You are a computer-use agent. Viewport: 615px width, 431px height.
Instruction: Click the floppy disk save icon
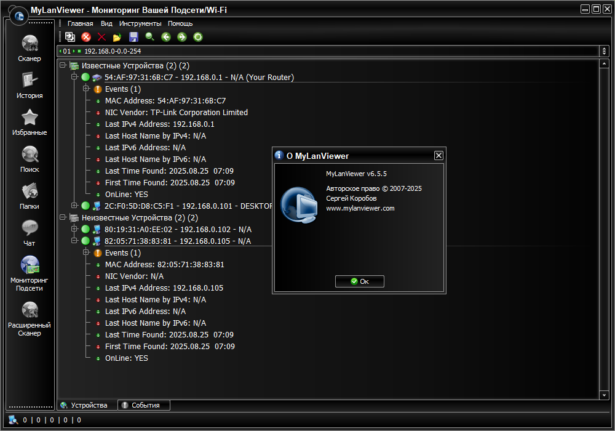(133, 37)
